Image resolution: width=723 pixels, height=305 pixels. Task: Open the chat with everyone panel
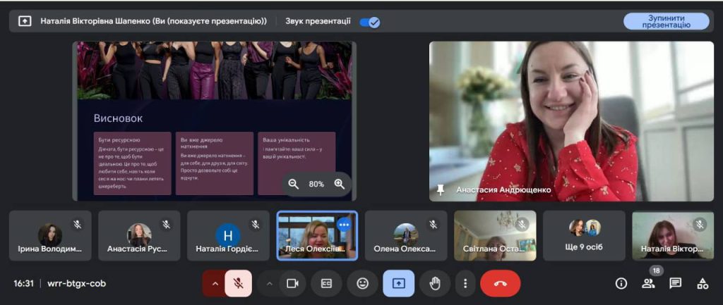click(x=675, y=283)
